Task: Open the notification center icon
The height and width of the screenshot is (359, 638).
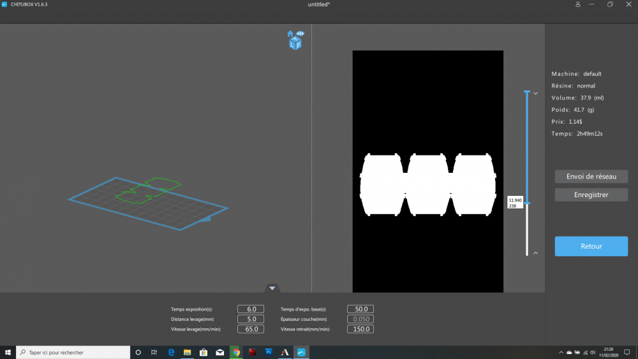Action: point(627,353)
